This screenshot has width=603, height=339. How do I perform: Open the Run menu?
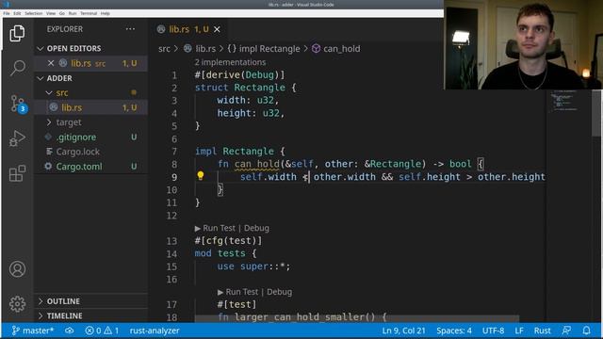click(x=73, y=13)
